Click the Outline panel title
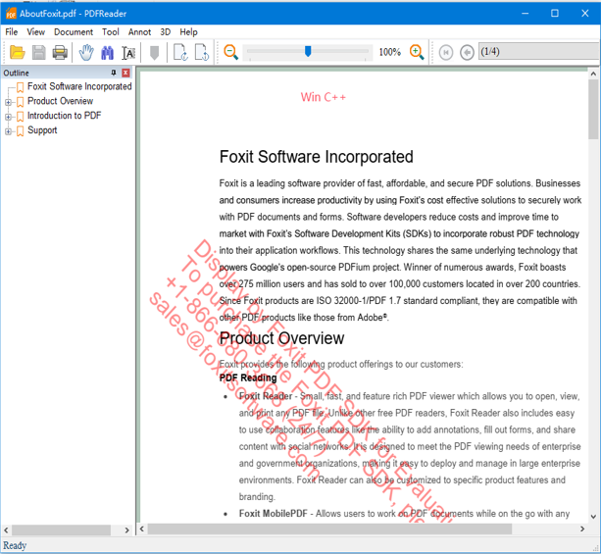Viewport: 601px width, 554px height. coord(16,73)
